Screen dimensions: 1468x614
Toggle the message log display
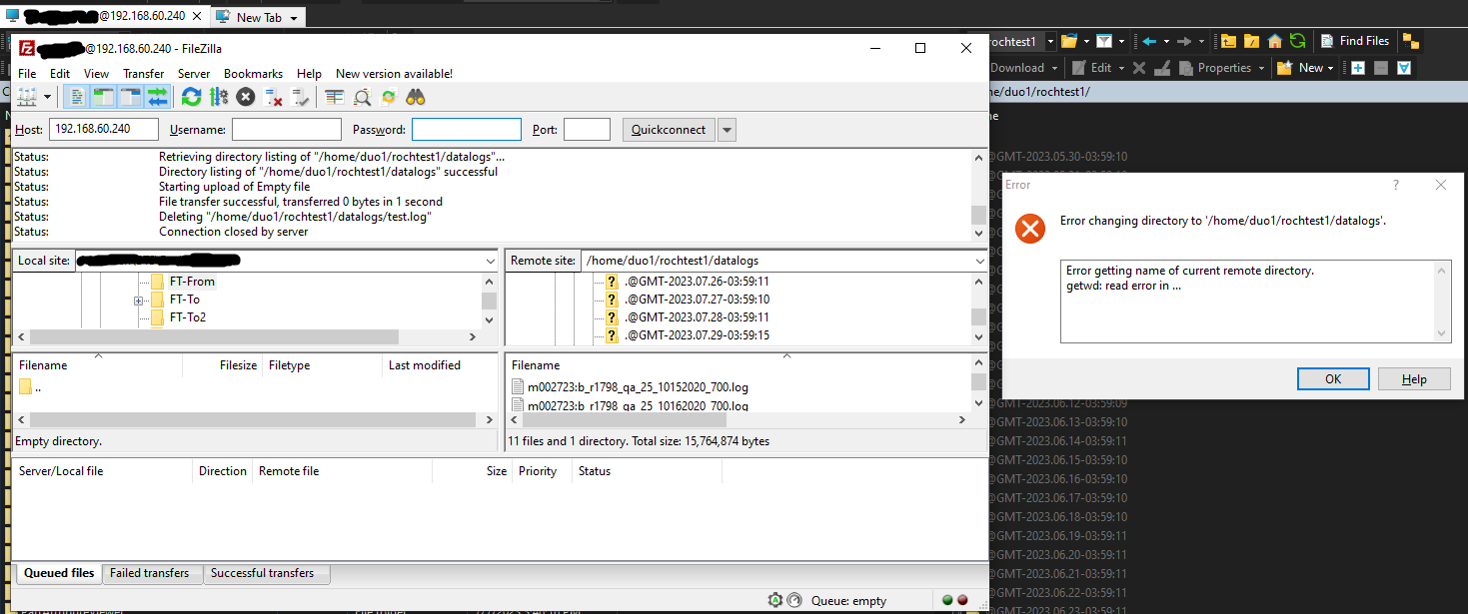tap(78, 97)
